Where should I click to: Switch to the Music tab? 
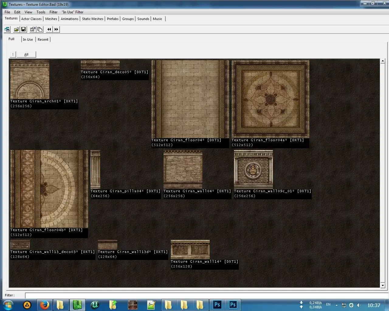pyautogui.click(x=157, y=19)
